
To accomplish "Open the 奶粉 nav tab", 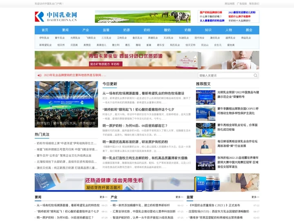I will [x=147, y=30].
